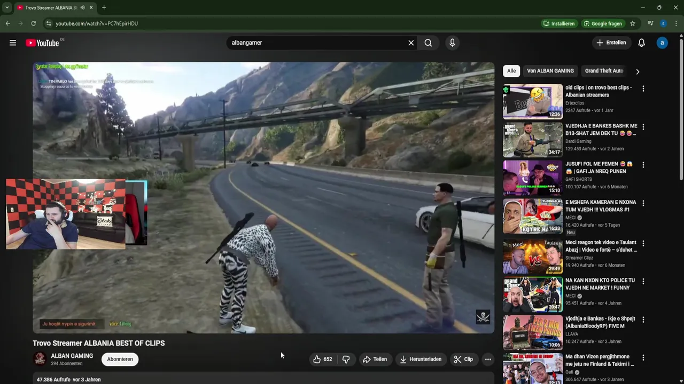Open site info icon in address bar

[x=49, y=23]
